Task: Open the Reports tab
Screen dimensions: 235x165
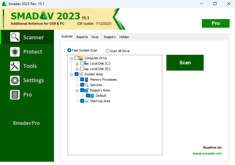Action: [x=82, y=37]
